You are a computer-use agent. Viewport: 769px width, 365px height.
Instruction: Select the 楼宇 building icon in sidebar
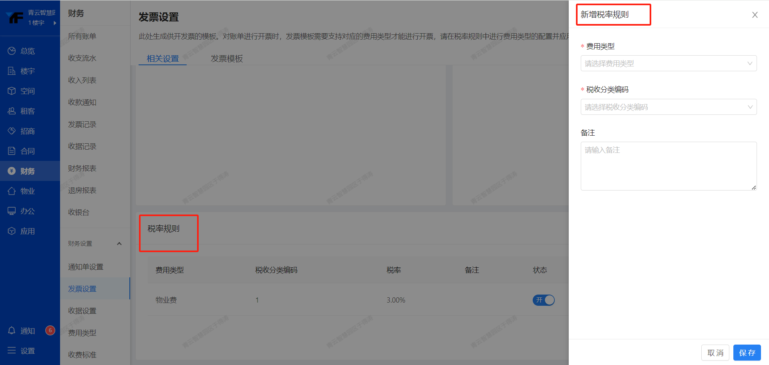click(x=24, y=71)
